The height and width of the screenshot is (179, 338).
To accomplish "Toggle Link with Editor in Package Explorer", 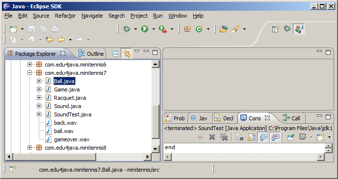I will coord(127,53).
